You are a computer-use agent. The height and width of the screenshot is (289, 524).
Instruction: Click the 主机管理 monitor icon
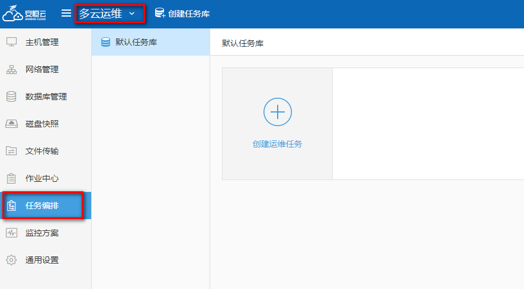point(11,42)
